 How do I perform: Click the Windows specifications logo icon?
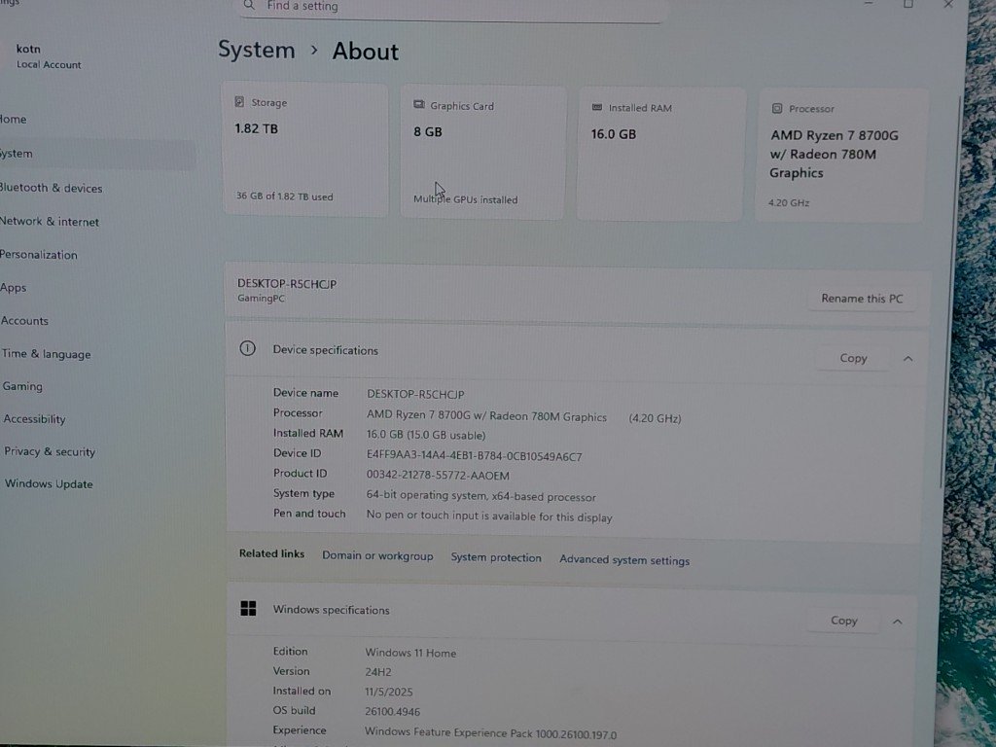click(x=248, y=609)
